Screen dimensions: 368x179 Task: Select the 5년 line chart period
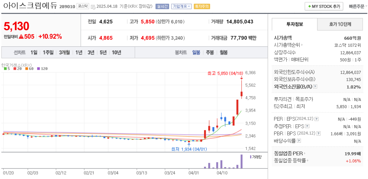coord(103,53)
